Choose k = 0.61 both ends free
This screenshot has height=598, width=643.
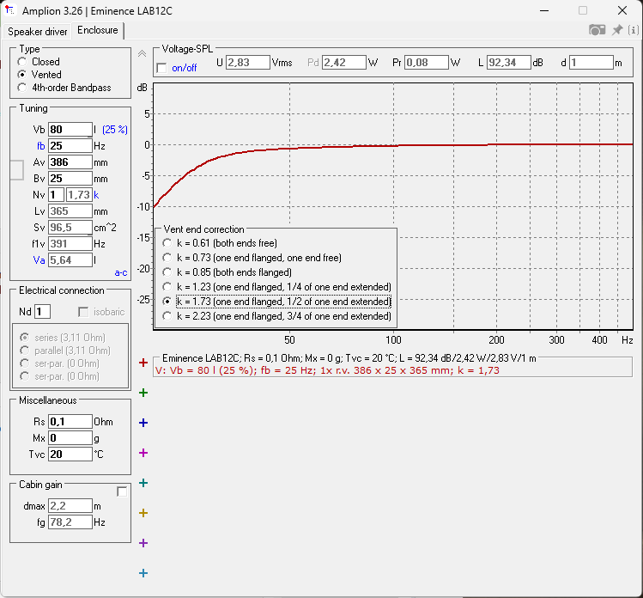(x=220, y=243)
